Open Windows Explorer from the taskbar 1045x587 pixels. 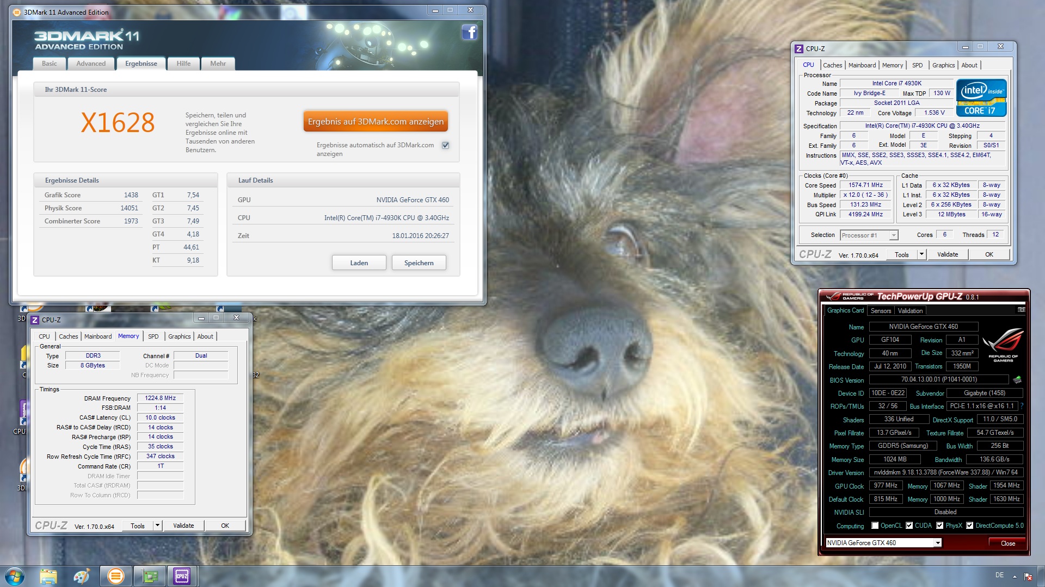click(48, 576)
